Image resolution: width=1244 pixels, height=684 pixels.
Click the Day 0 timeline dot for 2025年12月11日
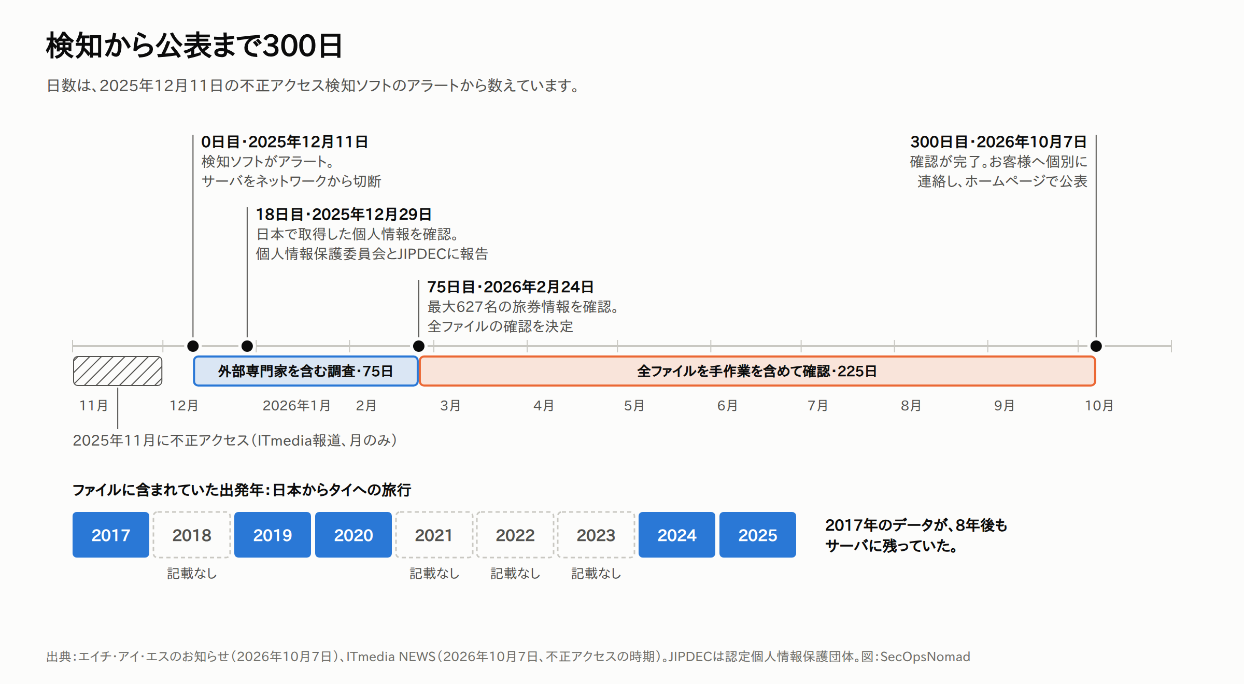193,346
